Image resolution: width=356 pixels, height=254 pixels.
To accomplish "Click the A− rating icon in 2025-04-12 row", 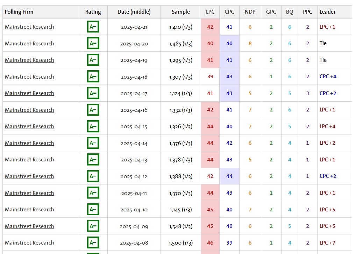I will click(x=93, y=176).
